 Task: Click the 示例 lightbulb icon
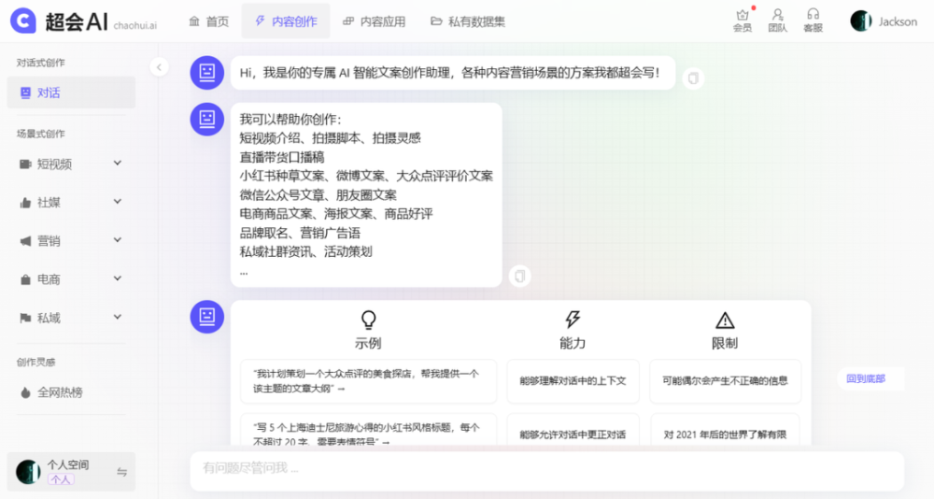pyautogui.click(x=369, y=321)
